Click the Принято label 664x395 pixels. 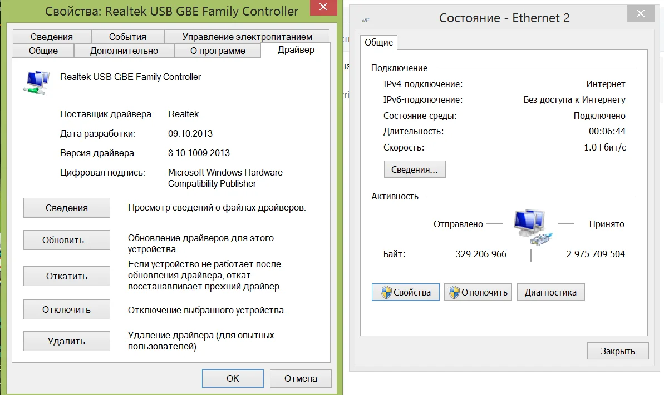tap(607, 224)
